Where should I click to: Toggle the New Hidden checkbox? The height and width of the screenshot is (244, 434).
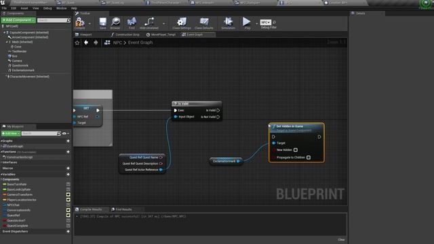point(296,150)
